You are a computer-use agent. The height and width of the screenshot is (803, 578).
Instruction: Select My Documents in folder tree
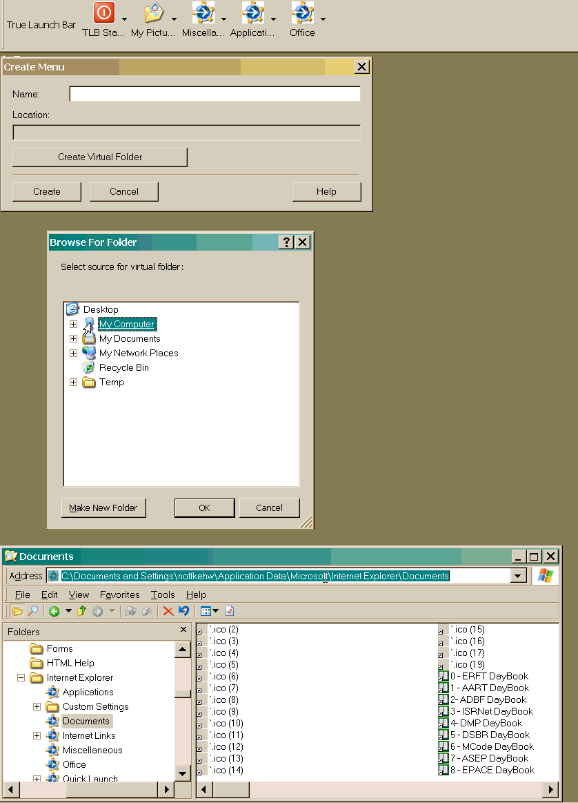pos(129,338)
